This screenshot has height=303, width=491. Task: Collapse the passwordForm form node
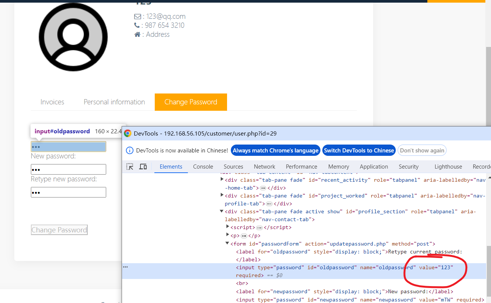[x=227, y=243]
